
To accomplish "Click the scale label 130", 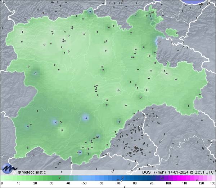I will pos(213,183).
